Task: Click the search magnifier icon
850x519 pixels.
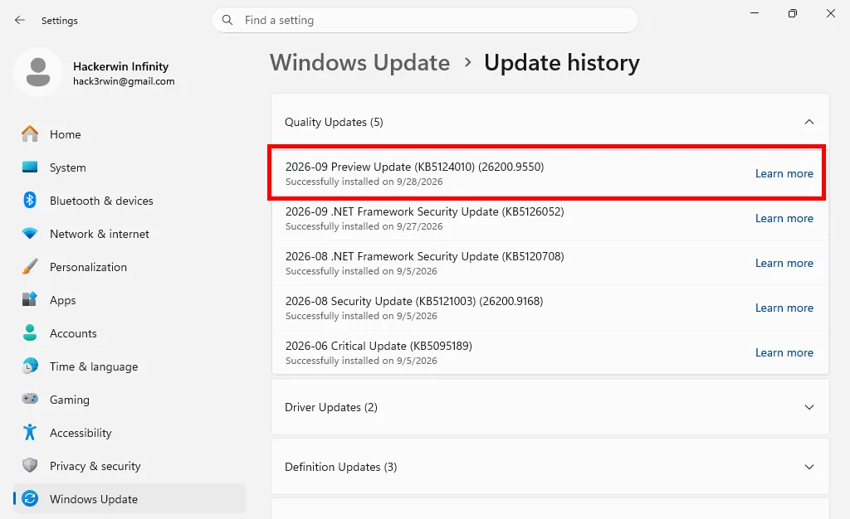Action: [x=227, y=20]
